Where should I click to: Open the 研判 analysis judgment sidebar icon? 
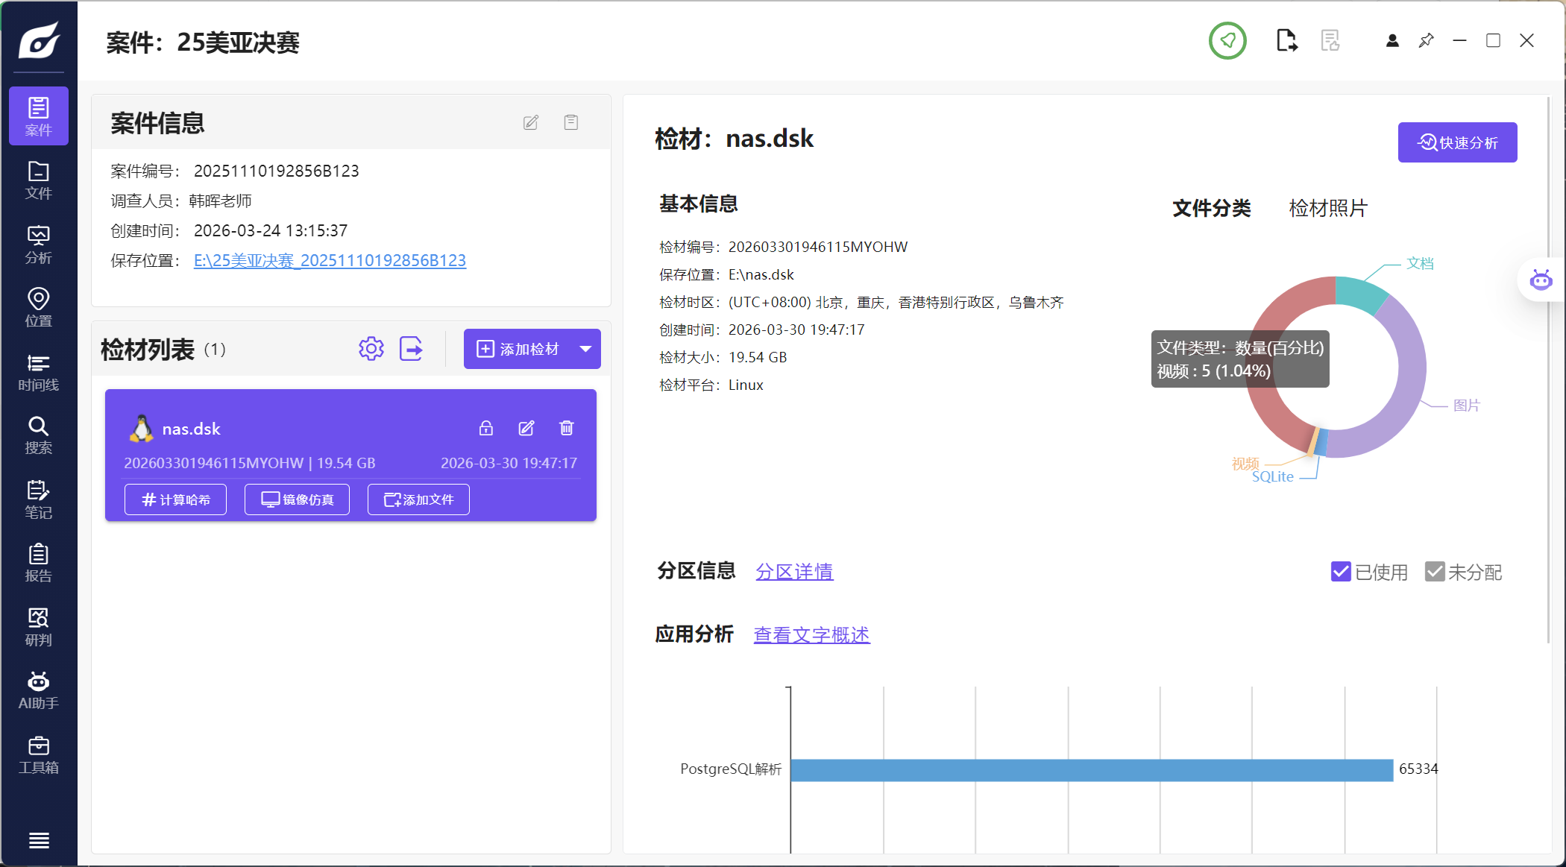pos(38,626)
